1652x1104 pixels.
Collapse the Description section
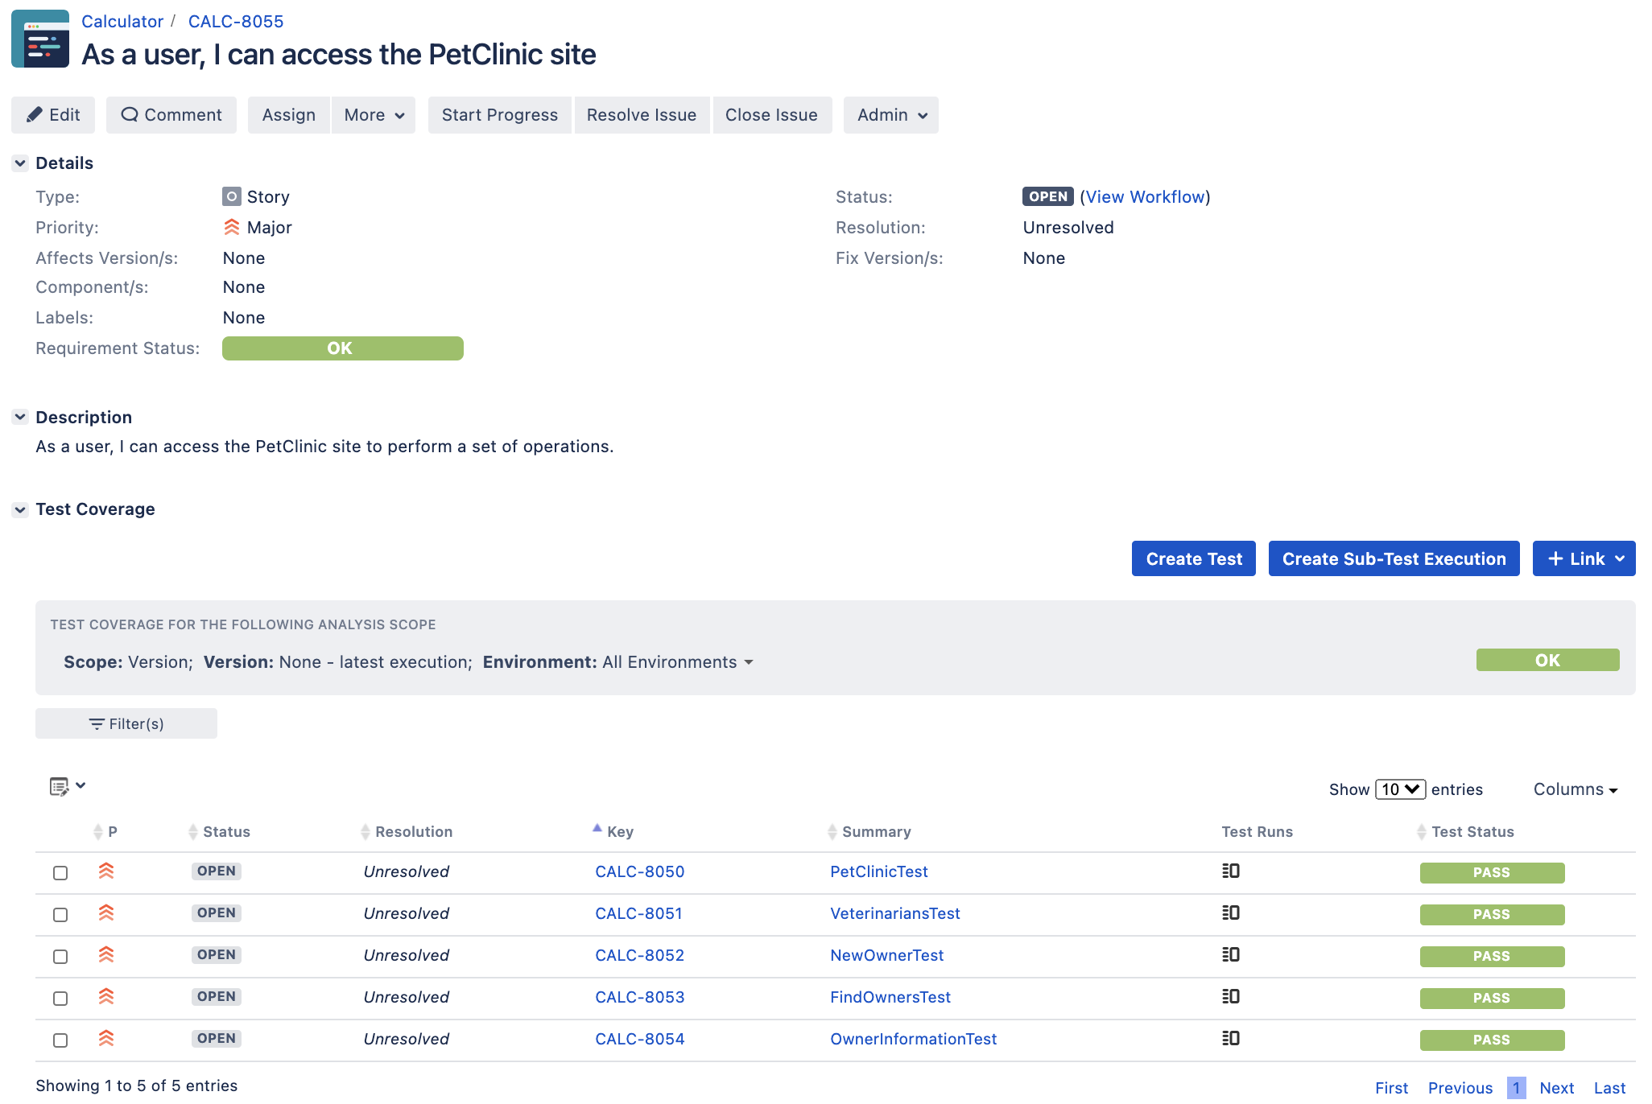pyautogui.click(x=20, y=417)
